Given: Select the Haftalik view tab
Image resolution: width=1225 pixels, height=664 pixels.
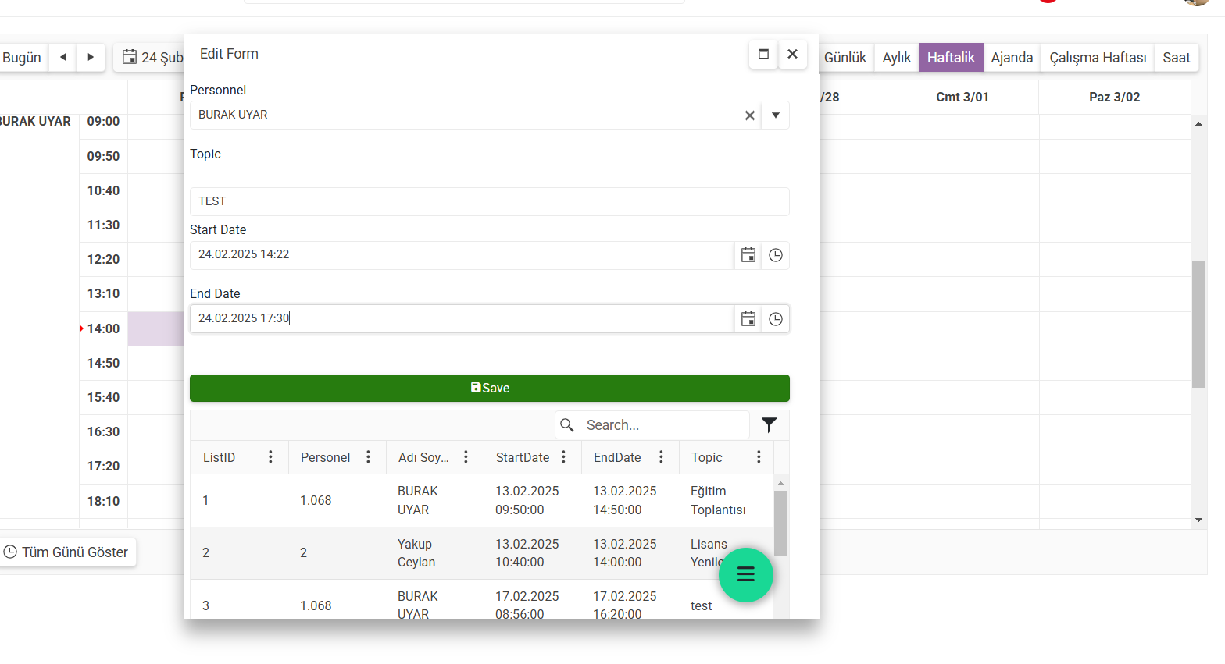Looking at the screenshot, I should (951, 57).
